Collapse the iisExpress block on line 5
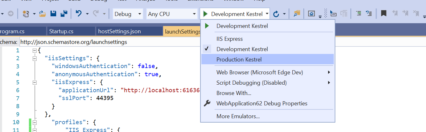The image size is (426, 132). point(35,82)
